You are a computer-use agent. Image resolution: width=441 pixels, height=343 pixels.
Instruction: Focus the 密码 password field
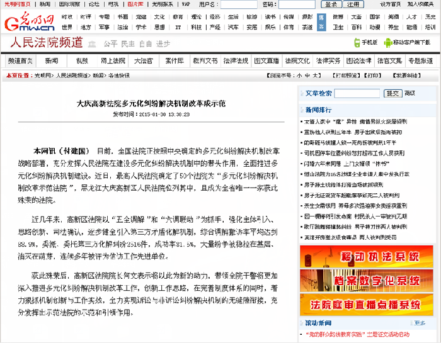pyautogui.click(x=297, y=4)
